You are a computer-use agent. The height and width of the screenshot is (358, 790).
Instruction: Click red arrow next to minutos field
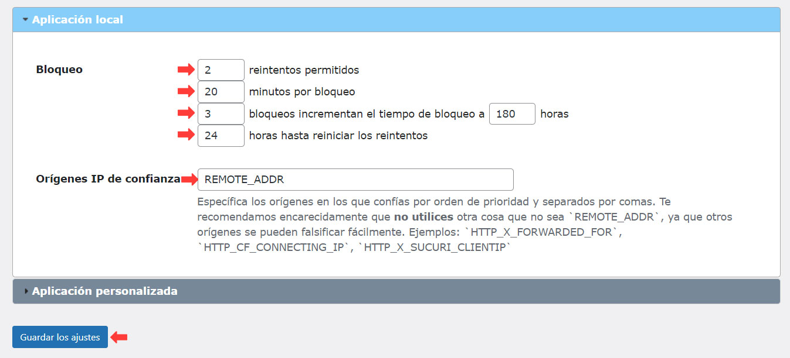coord(186,92)
